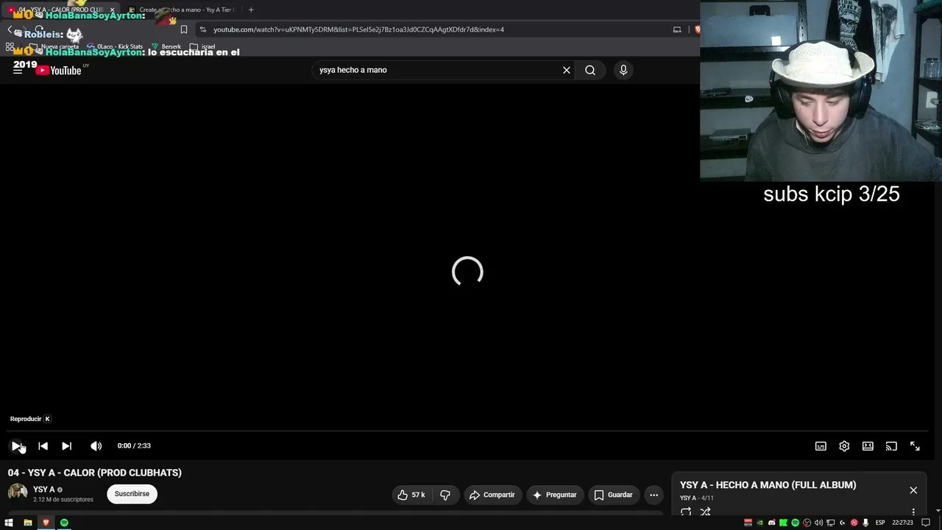
Task: Subscribe to YSY A channel
Action: pos(132,494)
